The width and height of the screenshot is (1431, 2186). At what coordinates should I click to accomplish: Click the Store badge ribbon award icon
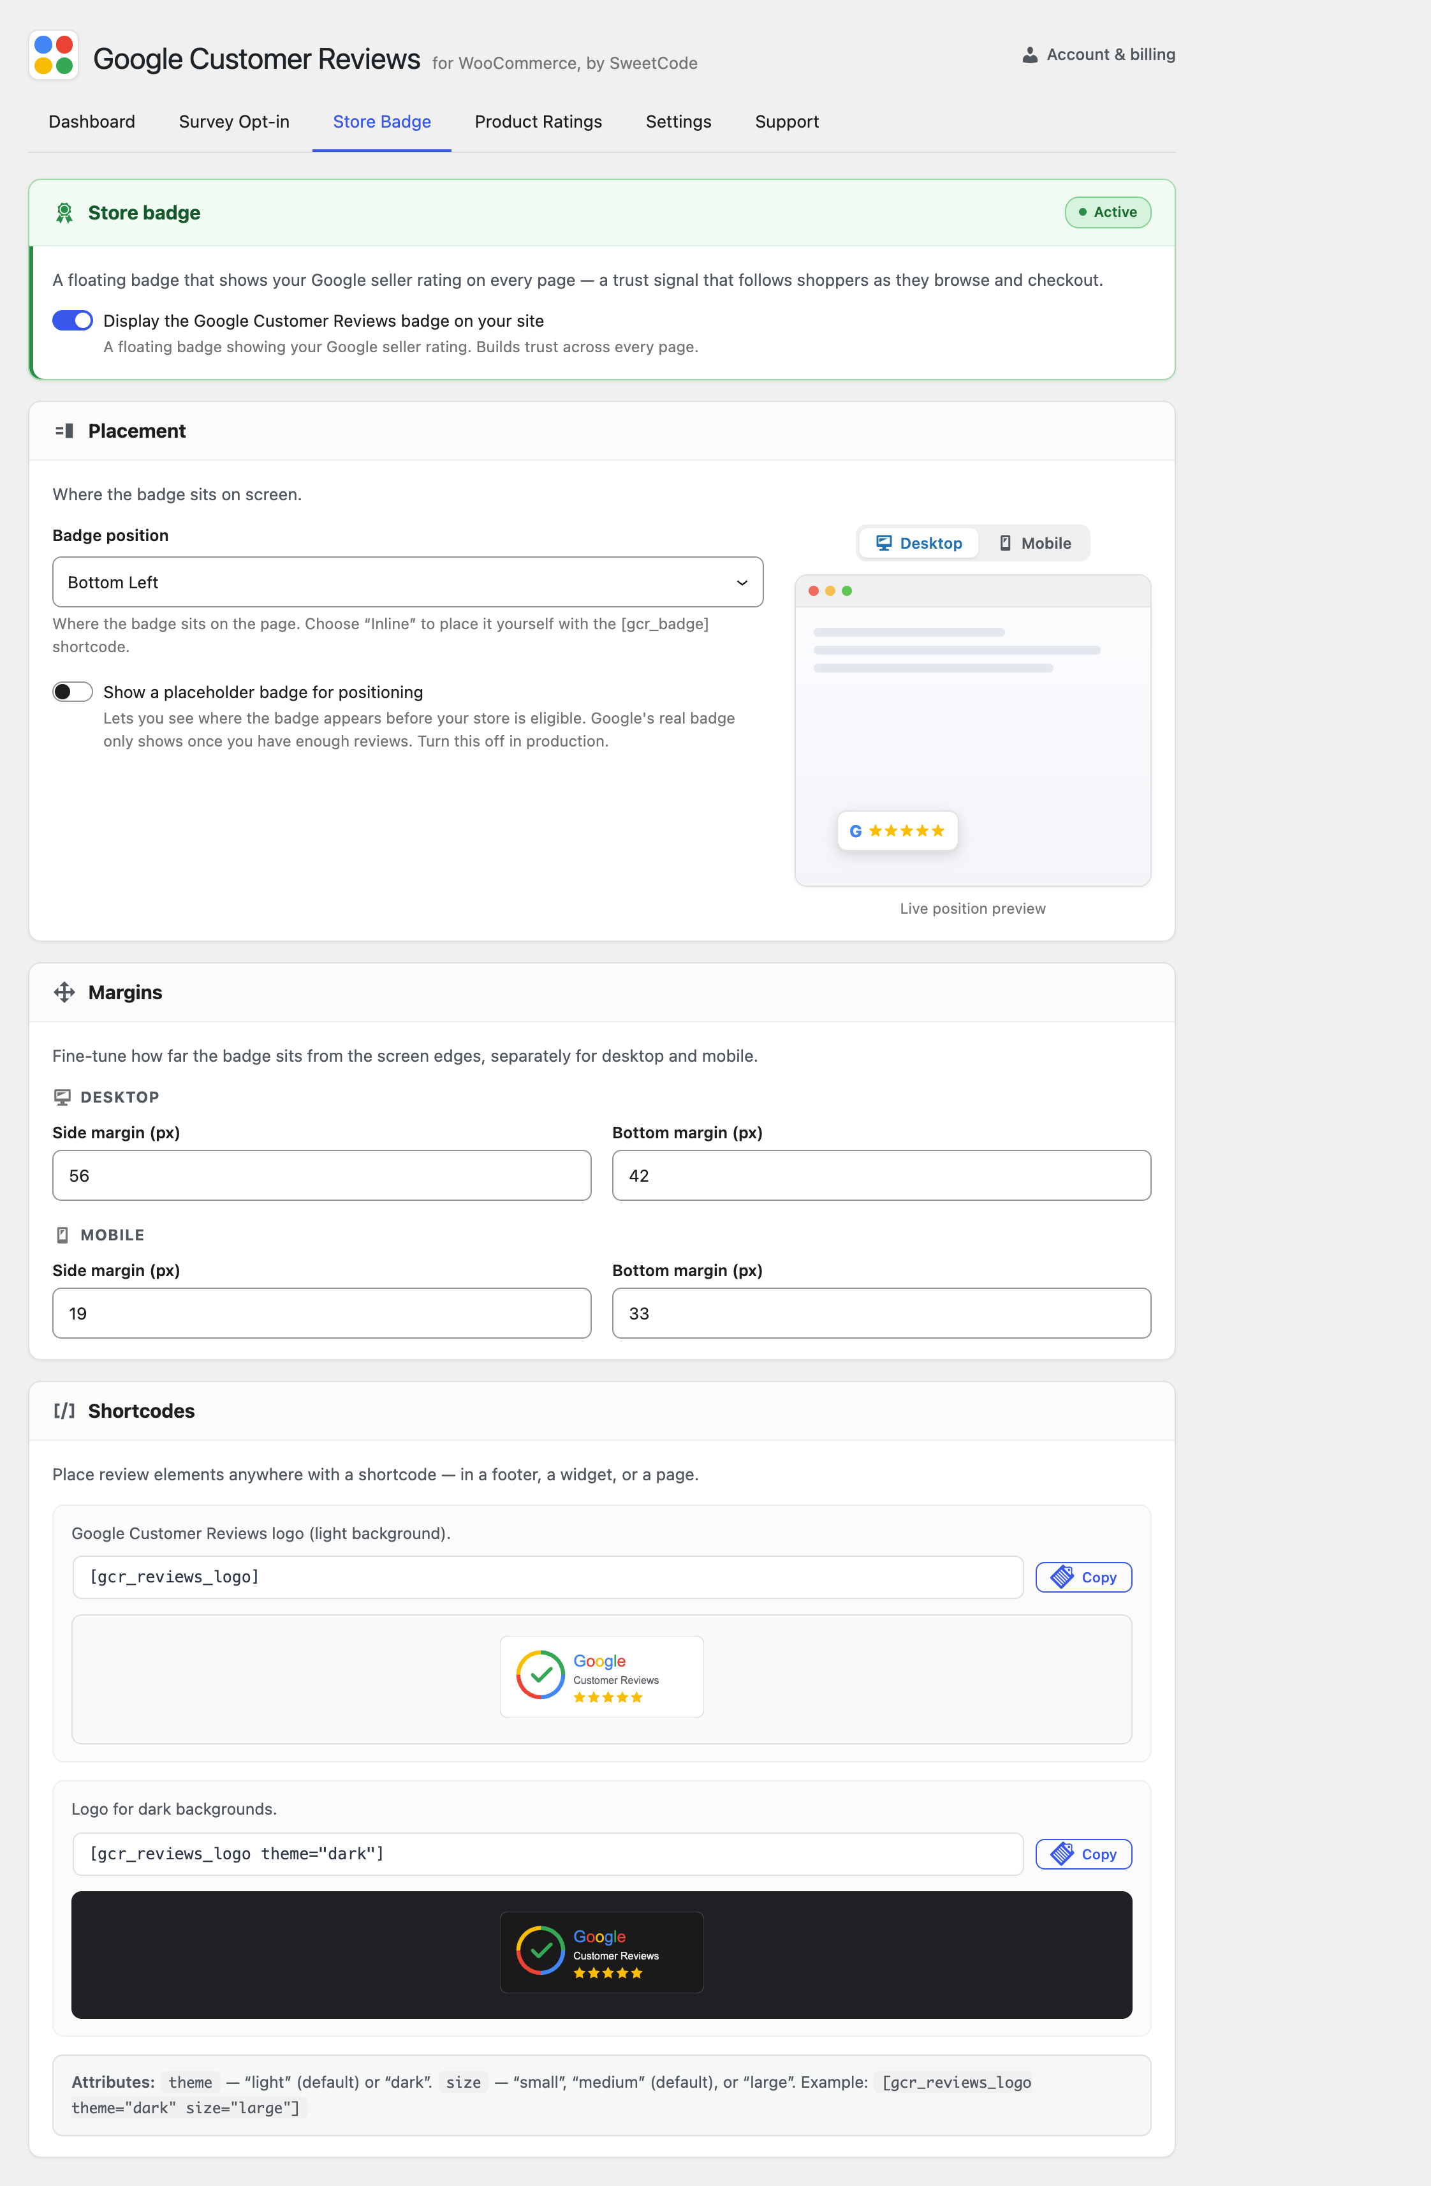pyautogui.click(x=64, y=213)
